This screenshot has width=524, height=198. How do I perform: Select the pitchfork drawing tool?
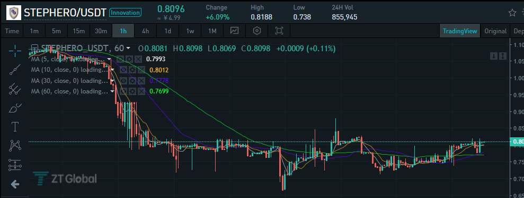pyautogui.click(x=15, y=89)
